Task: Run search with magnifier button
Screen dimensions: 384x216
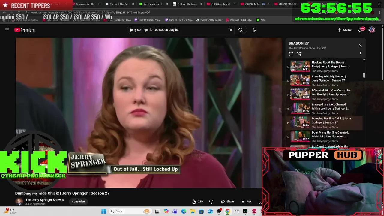Action: click(x=241, y=30)
